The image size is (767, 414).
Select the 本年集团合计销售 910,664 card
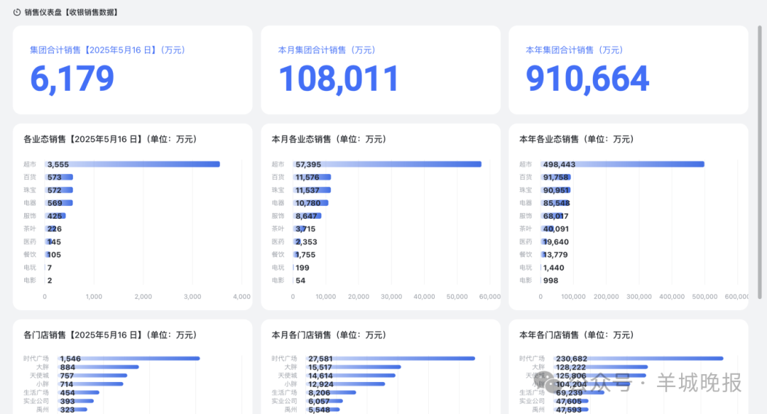628,70
